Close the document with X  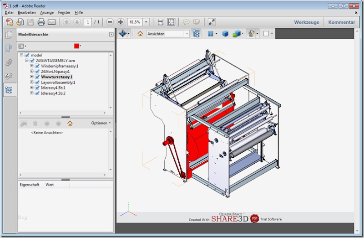click(x=356, y=13)
